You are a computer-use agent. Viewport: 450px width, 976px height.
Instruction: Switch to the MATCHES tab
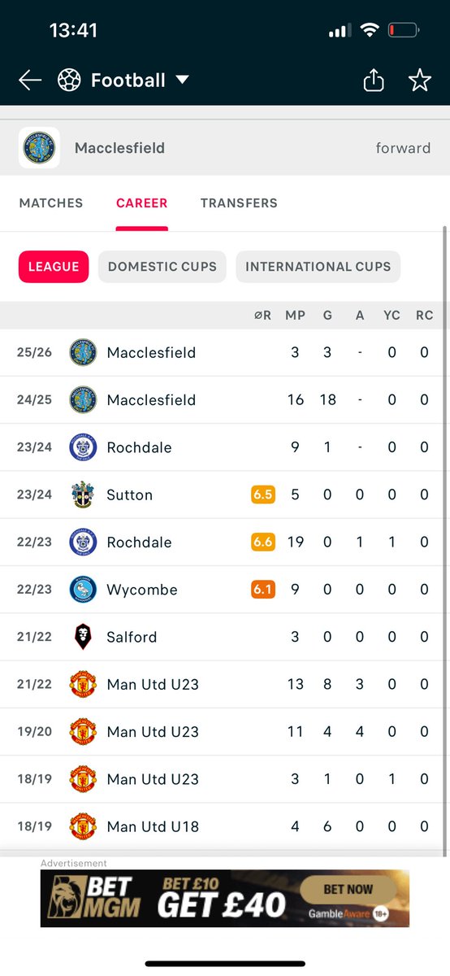tap(51, 203)
